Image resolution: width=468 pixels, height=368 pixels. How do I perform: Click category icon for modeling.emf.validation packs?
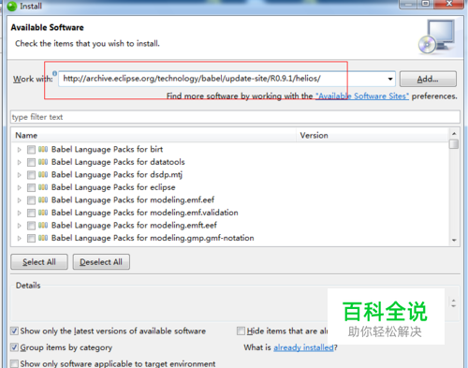(x=43, y=213)
